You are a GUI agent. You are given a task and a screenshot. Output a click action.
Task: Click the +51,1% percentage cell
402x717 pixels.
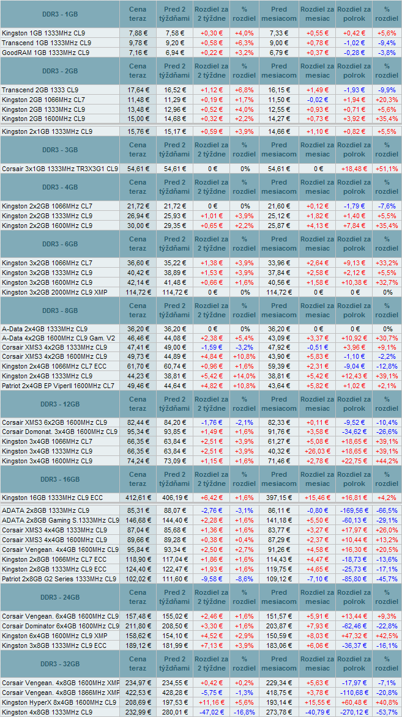click(x=387, y=169)
